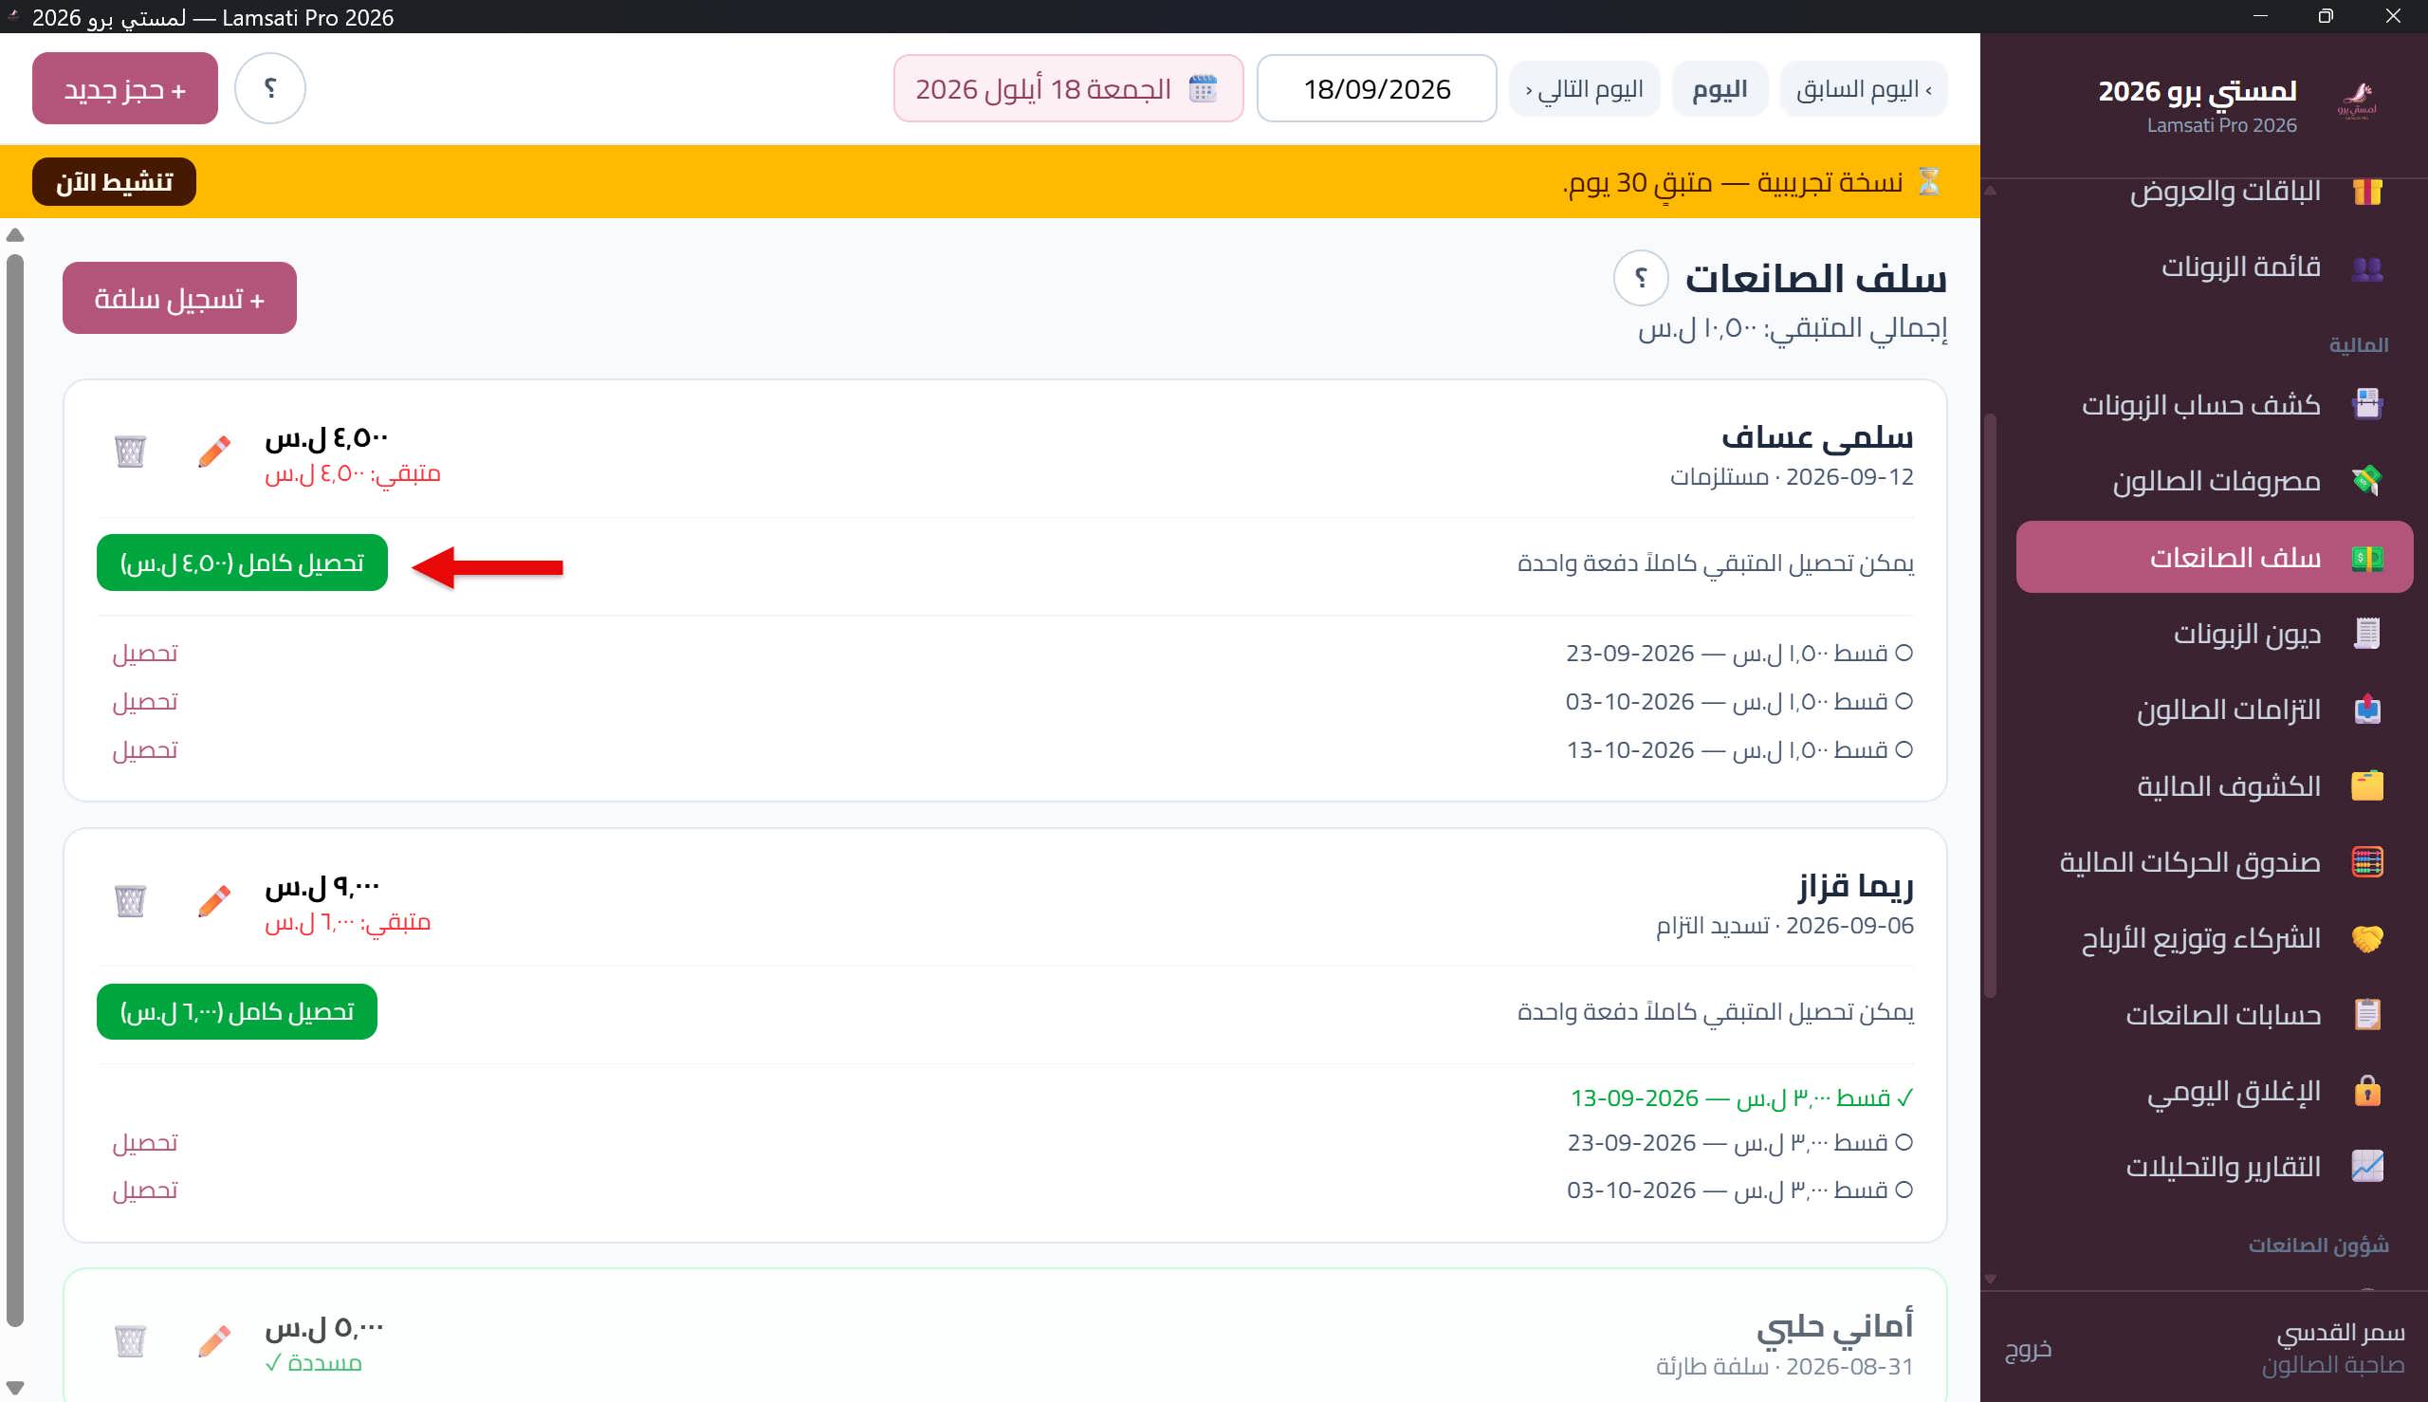Click خروج to log out
Screen dimensions: 2428x1402
(2028, 1349)
